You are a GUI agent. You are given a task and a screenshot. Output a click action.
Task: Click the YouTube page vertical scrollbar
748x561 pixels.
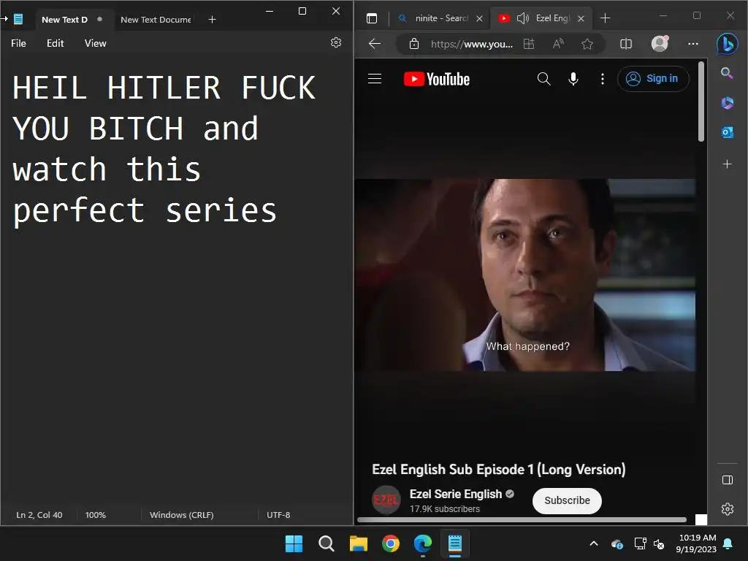[701, 102]
